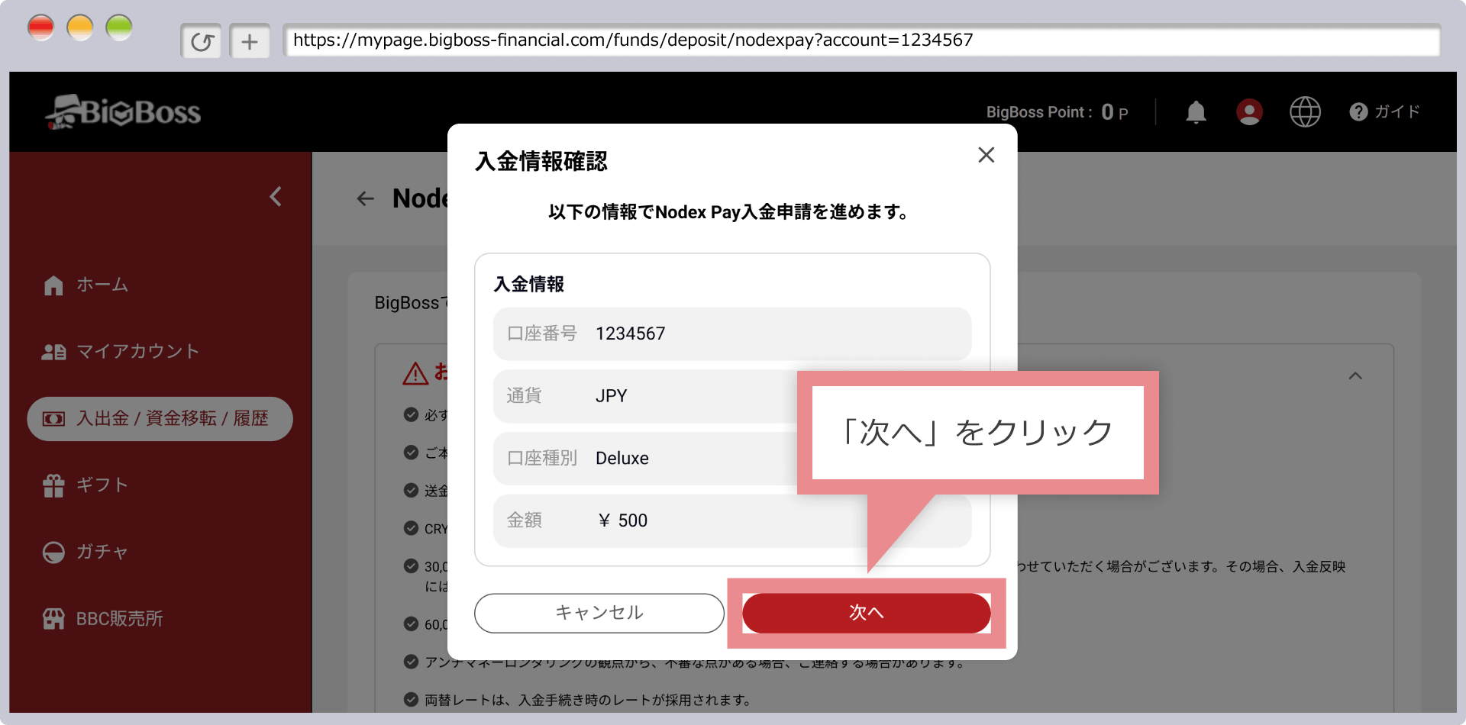1466x725 pixels.
Task: Open ガチャ in the sidebar
Action: coord(102,553)
